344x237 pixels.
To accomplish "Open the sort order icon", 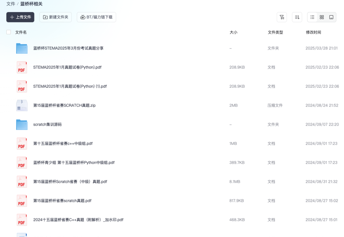I will (297, 17).
